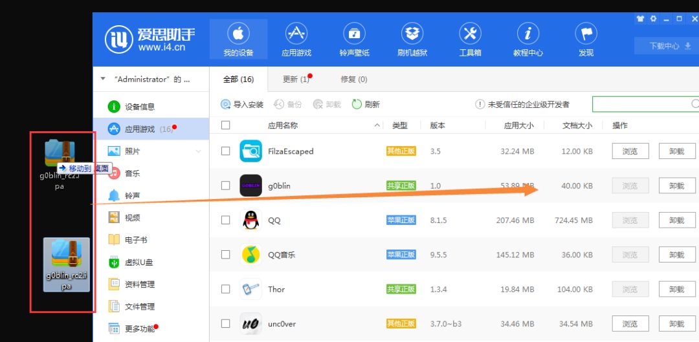Select 资料管理 data management
The width and height of the screenshot is (699, 342).
click(151, 284)
